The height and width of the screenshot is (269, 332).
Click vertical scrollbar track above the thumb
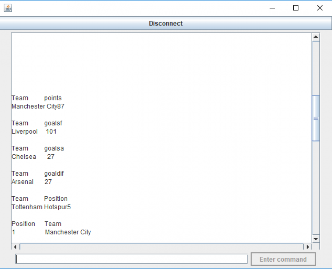coord(316,68)
